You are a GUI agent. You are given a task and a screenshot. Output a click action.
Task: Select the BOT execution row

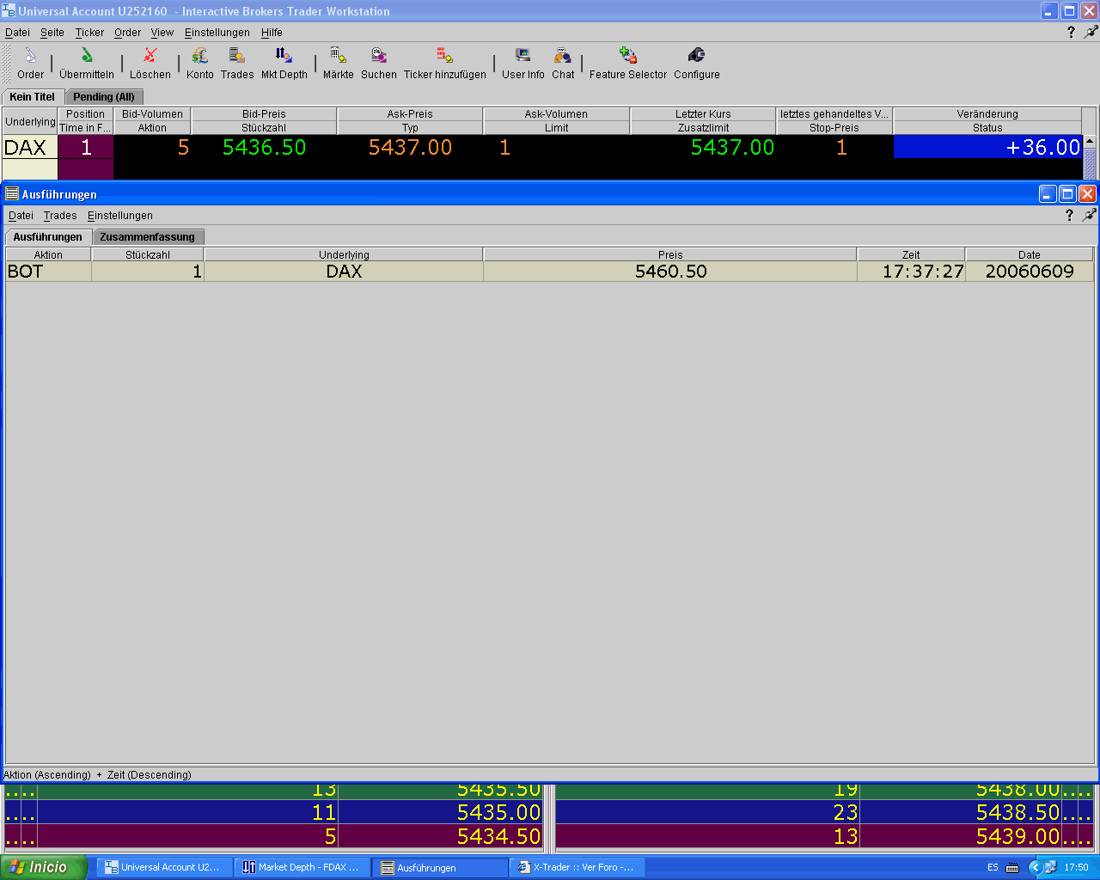point(550,272)
